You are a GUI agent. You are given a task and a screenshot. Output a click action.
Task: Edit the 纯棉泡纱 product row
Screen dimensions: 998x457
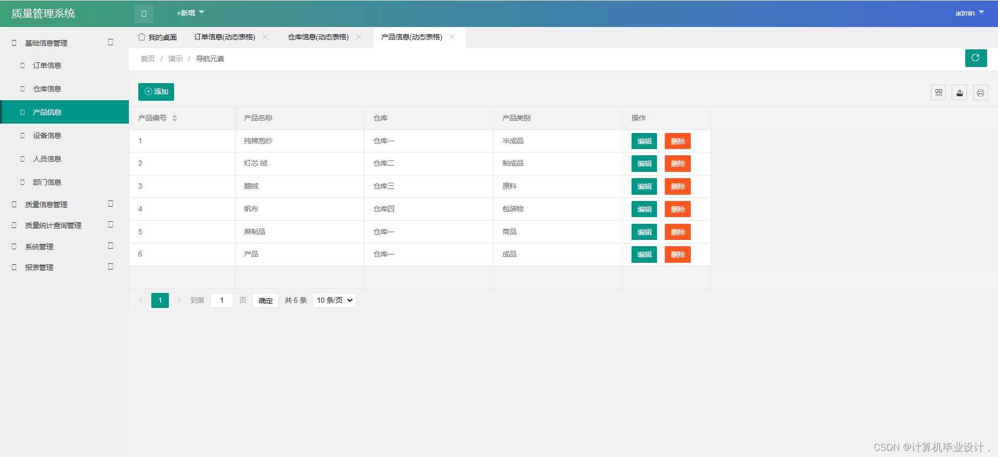coord(644,141)
